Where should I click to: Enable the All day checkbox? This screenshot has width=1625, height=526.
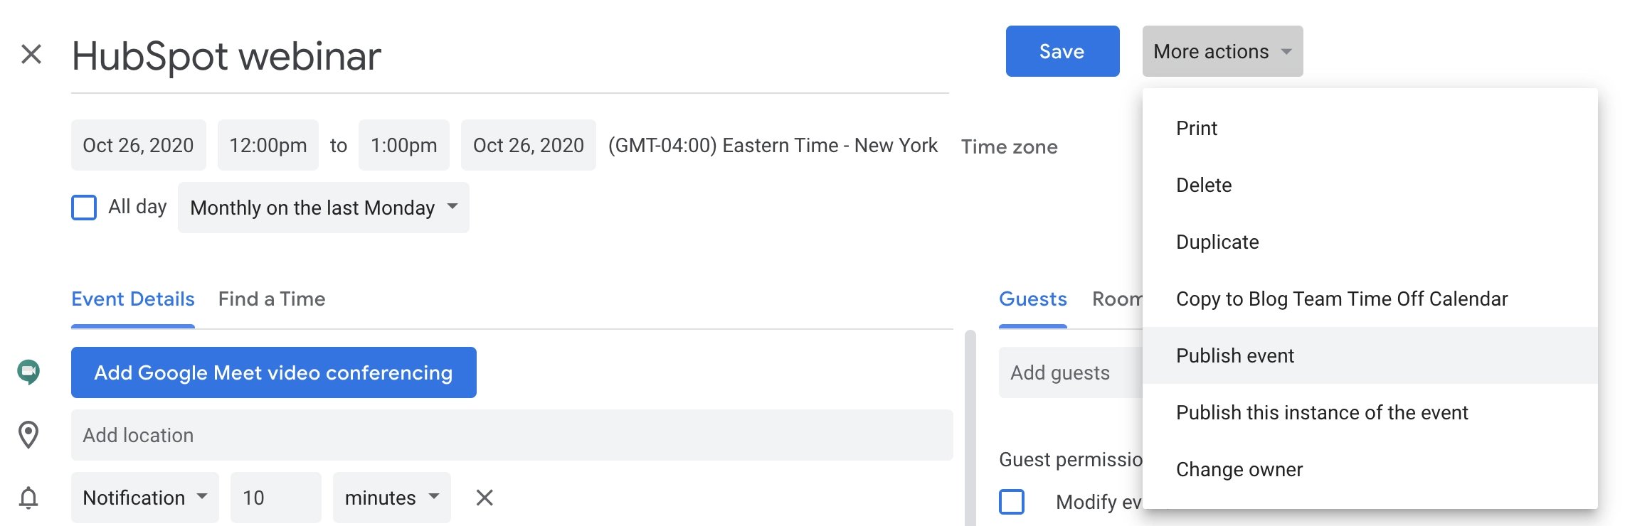[x=84, y=208]
